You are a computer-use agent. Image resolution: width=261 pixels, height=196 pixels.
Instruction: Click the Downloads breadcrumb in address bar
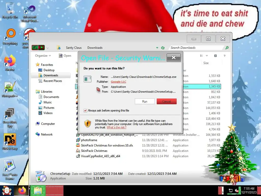(x=95, y=48)
